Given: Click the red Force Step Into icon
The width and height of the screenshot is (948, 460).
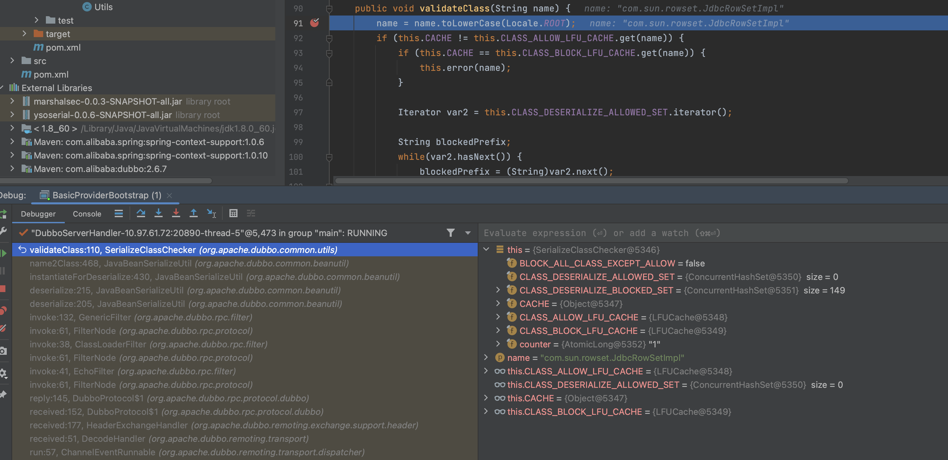Looking at the screenshot, I should (176, 213).
